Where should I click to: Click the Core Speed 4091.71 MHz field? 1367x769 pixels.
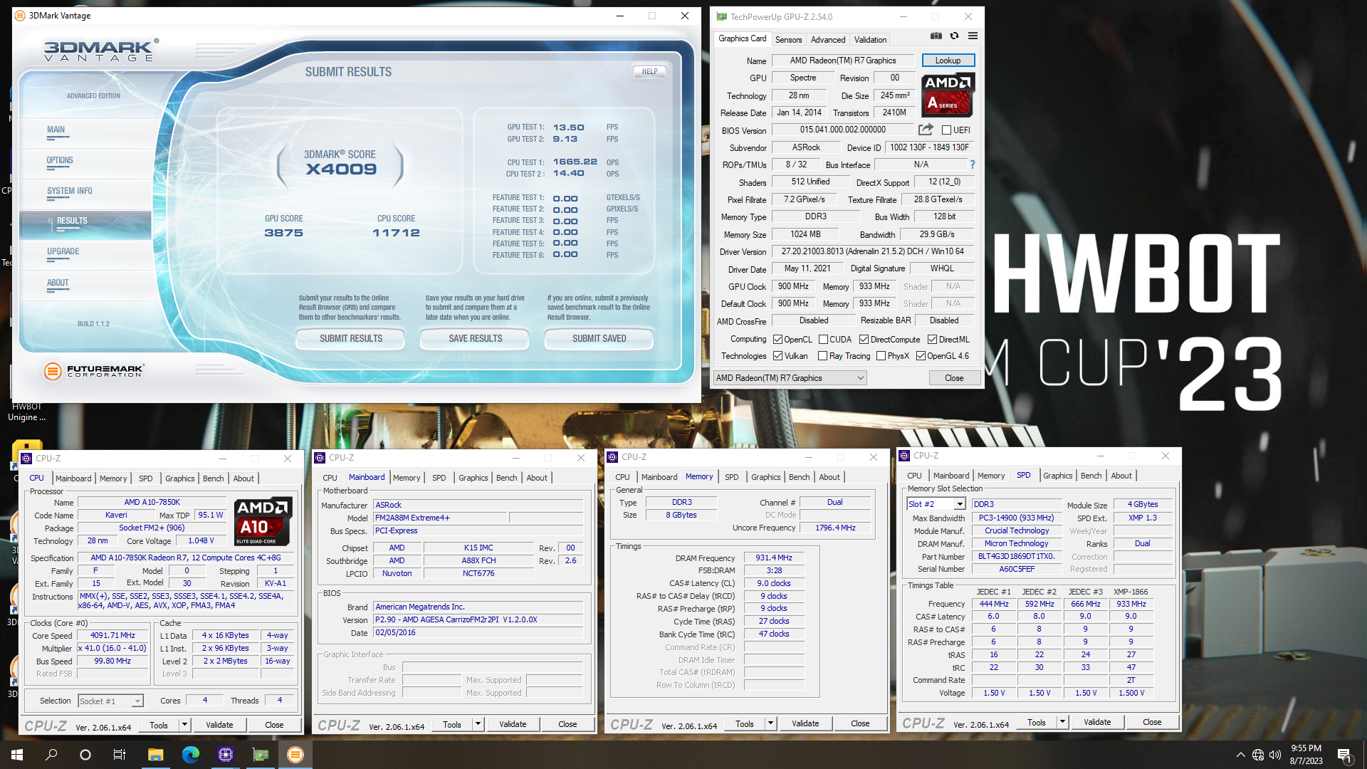112,635
